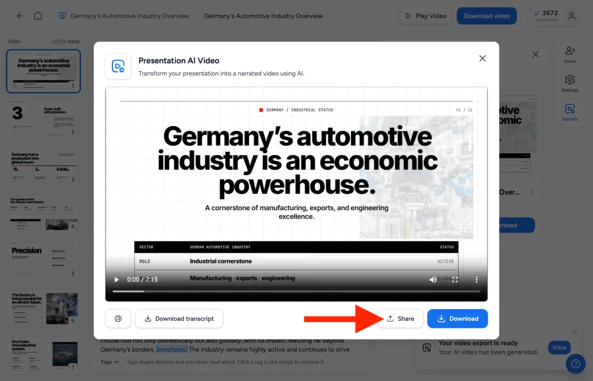This screenshot has width=593, height=381.
Task: Open the Voice panel in right sidebar
Action: point(570,55)
